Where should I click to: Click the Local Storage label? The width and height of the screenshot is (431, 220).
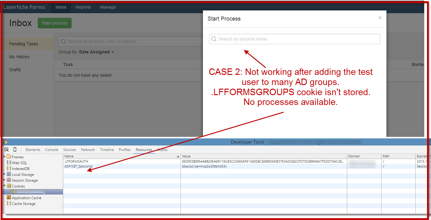(23, 174)
